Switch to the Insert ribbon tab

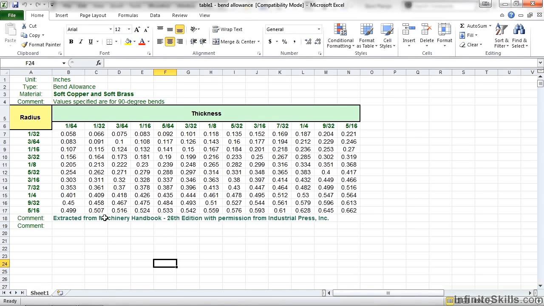62,15
